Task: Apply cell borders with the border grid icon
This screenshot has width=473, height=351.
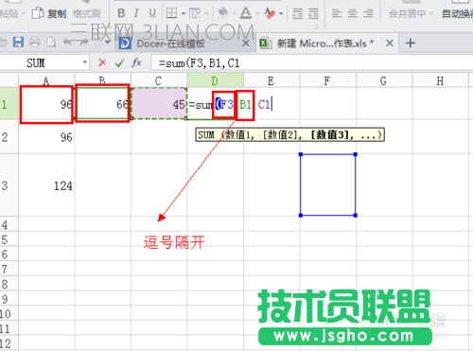Action: 171,13
